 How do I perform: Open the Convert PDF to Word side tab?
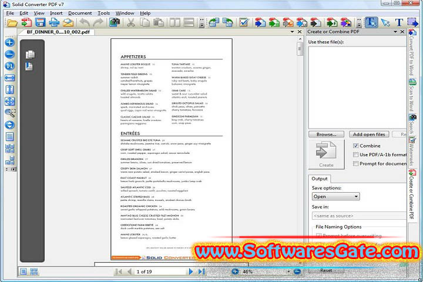pos(412,53)
